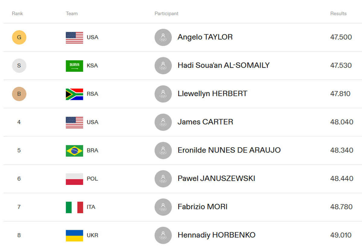Click the Ukraine flag icon

(74, 235)
